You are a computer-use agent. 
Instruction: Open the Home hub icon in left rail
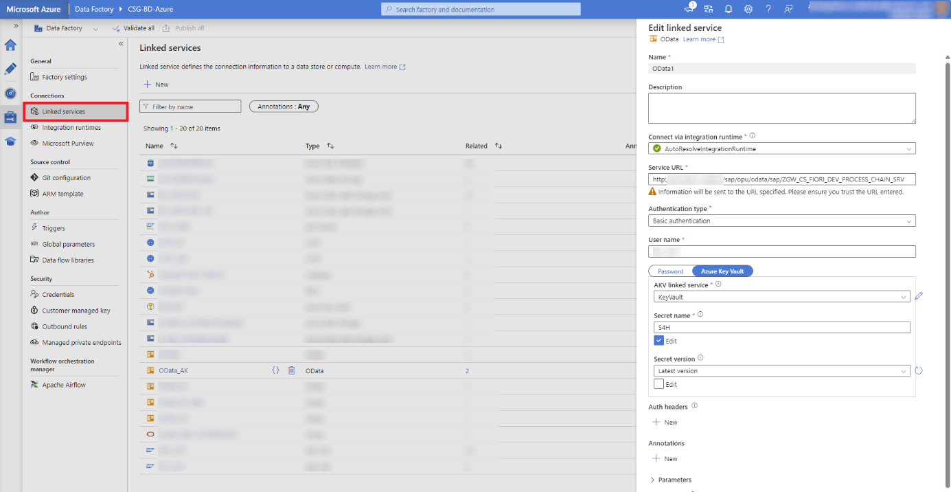pos(10,45)
